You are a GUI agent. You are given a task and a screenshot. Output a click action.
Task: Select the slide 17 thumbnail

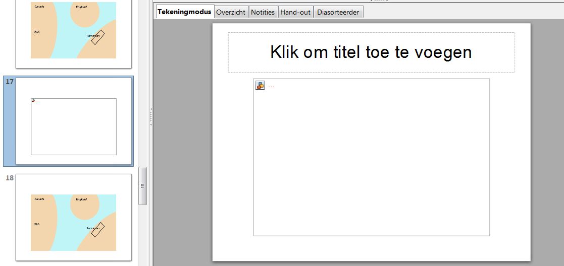(x=74, y=121)
